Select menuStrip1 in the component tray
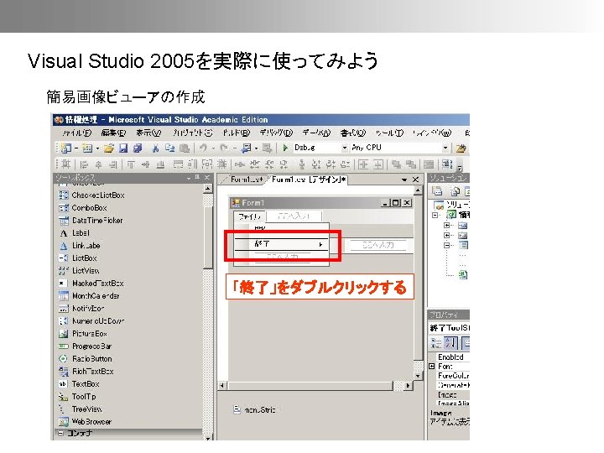Screen dimensions: 604x453 pyautogui.click(x=255, y=410)
